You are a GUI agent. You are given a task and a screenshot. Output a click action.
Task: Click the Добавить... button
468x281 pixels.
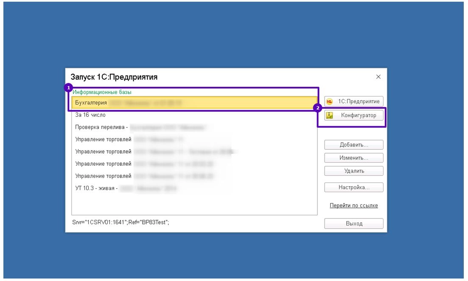pos(354,145)
